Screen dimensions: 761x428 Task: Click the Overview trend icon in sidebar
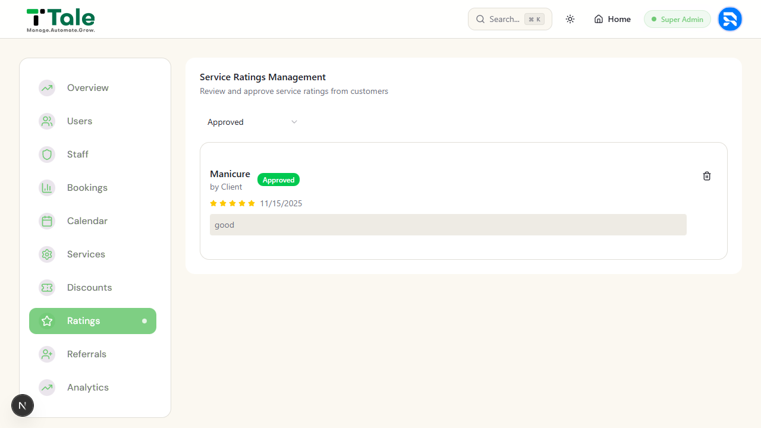pyautogui.click(x=47, y=88)
